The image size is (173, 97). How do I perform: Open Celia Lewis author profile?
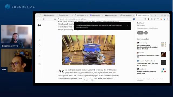tap(141, 23)
